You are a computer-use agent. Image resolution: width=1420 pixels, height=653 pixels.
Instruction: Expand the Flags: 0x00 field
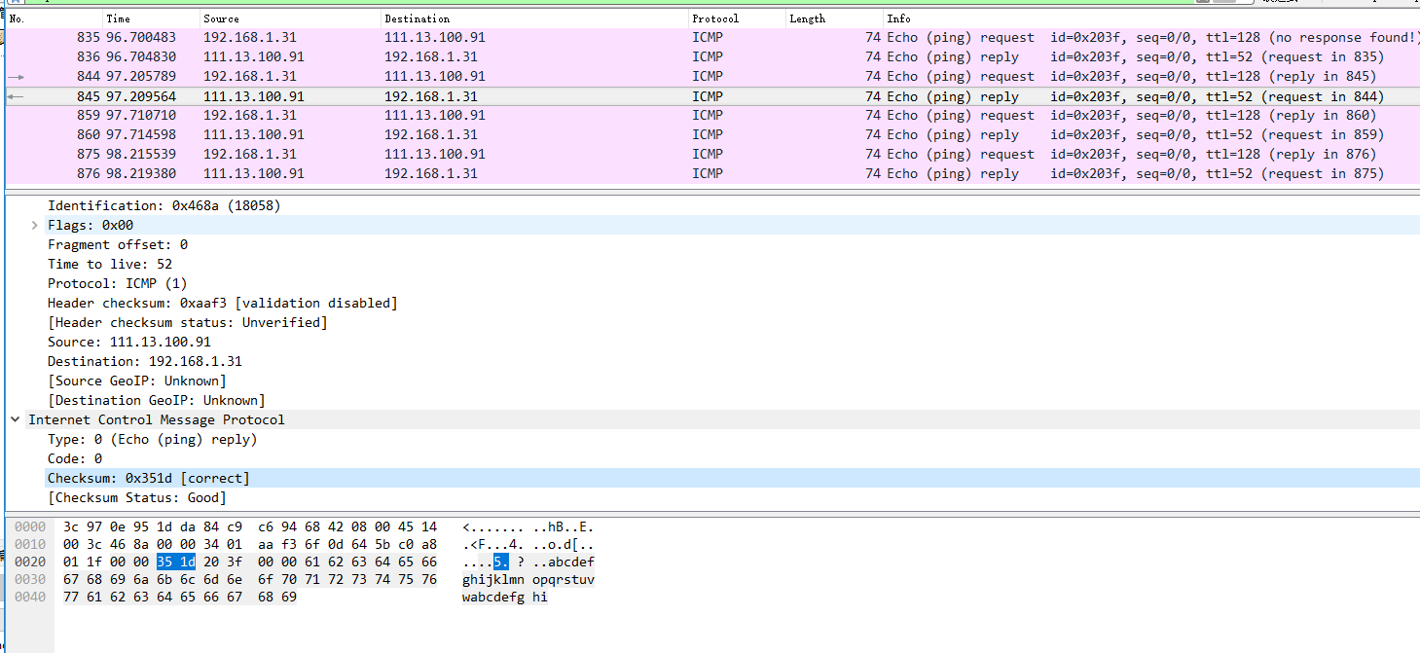click(35, 225)
